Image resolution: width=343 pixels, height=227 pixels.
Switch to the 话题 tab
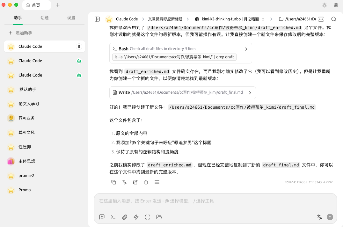point(45,18)
